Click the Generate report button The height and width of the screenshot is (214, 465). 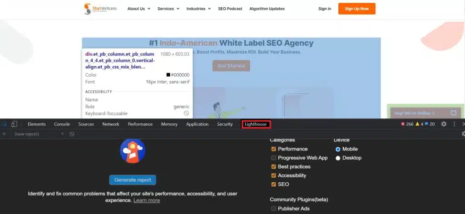133,180
